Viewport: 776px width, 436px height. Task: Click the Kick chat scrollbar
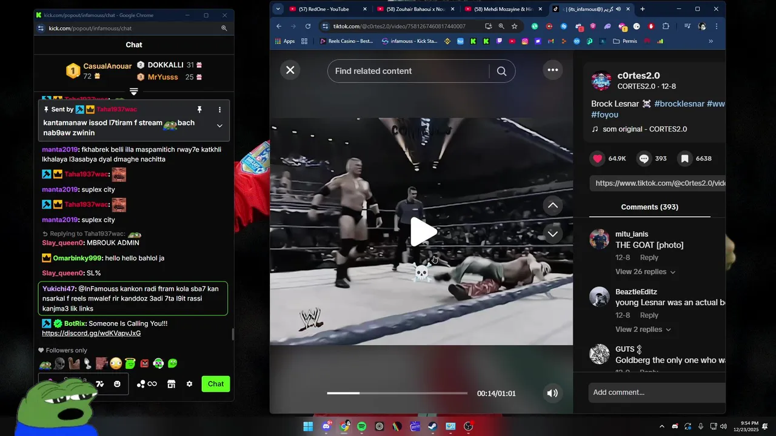click(x=233, y=334)
